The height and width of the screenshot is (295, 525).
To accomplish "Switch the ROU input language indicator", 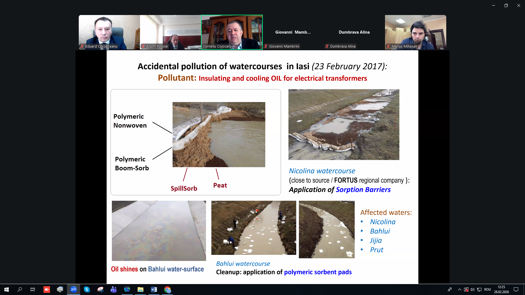I will point(487,290).
